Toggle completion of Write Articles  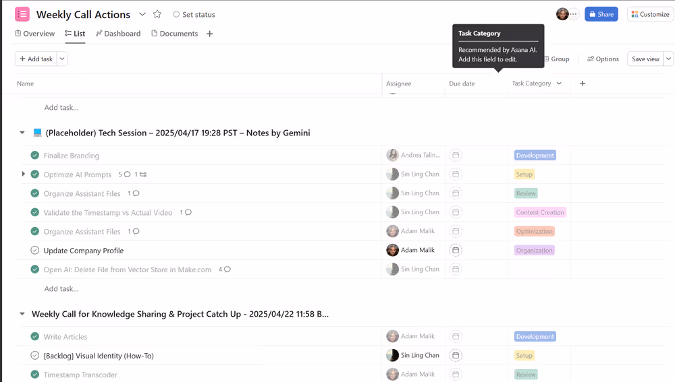35,336
